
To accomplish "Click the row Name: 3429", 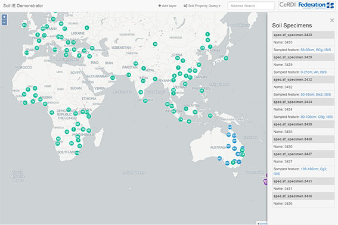I will coord(303,65).
